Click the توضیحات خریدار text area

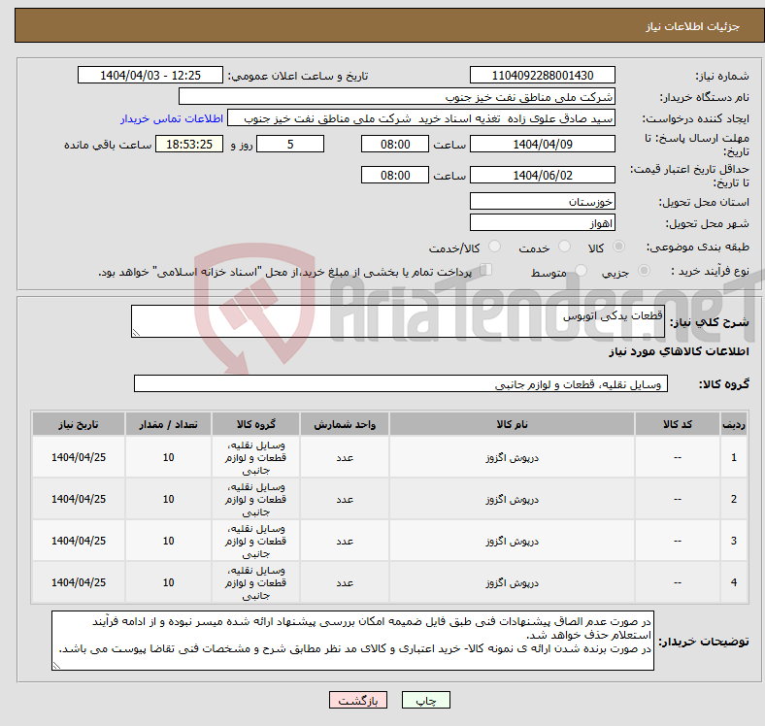point(352,641)
